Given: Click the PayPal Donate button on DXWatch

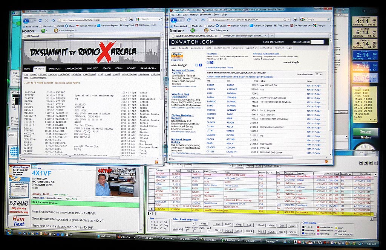Looking at the screenshot, I should coord(177,55).
